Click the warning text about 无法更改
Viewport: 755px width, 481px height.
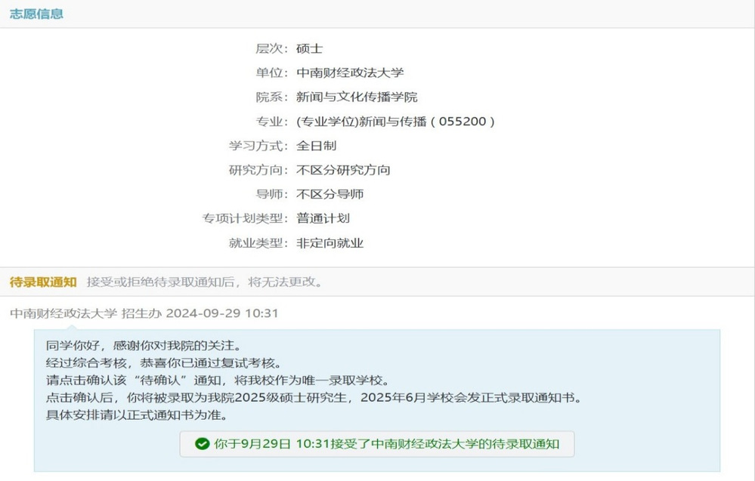[x=206, y=282]
